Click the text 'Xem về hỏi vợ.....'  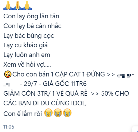click(27, 65)
